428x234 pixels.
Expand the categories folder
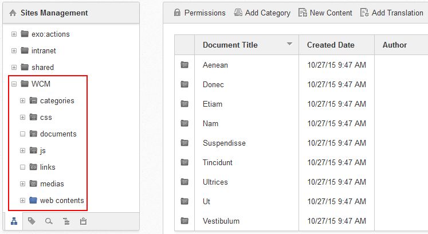point(23,100)
